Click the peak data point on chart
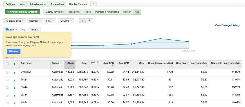 click(x=160, y=38)
